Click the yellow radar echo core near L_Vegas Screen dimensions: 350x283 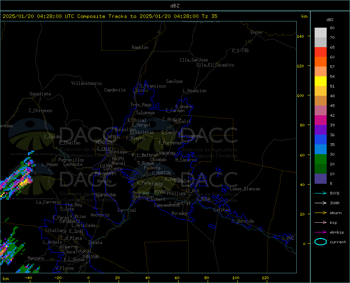click(x=24, y=182)
